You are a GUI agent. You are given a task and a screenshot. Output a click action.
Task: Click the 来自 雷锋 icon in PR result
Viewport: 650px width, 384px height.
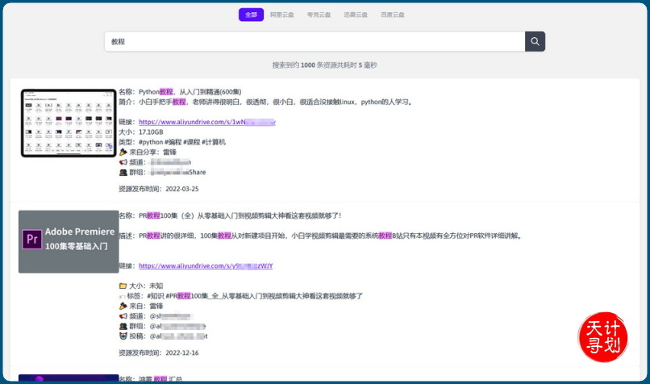pos(123,306)
